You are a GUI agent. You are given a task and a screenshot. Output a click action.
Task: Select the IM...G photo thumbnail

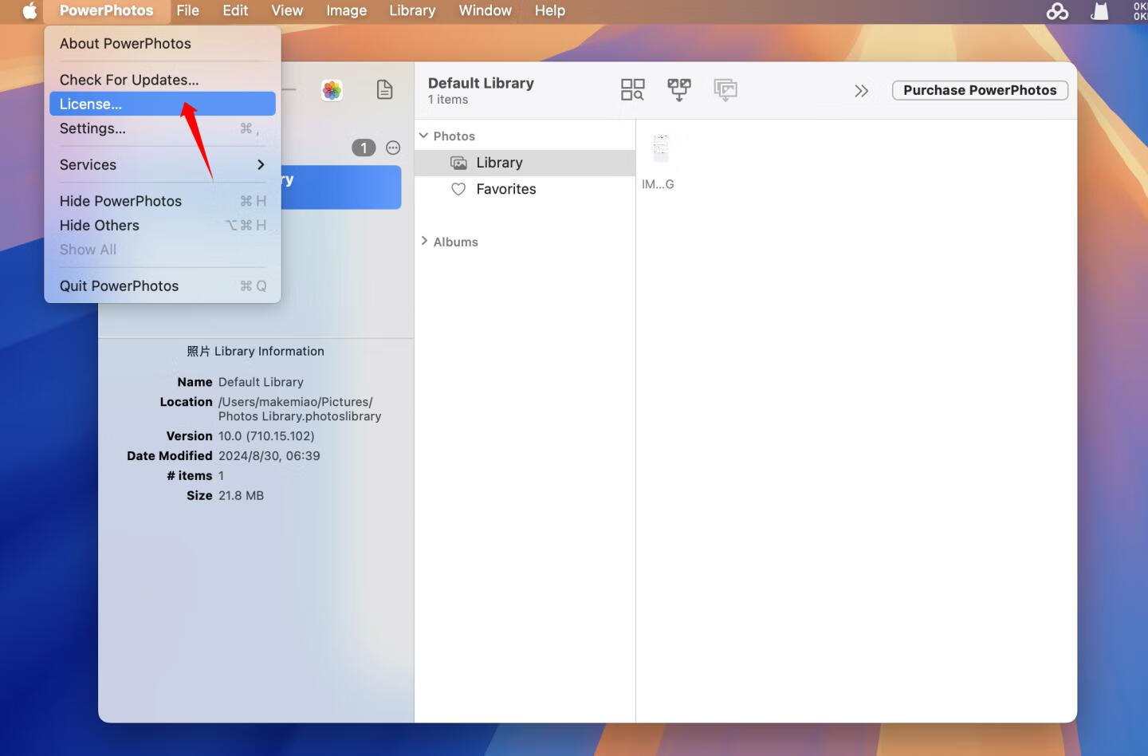click(x=660, y=149)
